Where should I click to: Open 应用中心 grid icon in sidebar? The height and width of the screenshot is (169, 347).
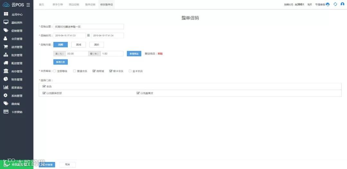tap(6, 14)
